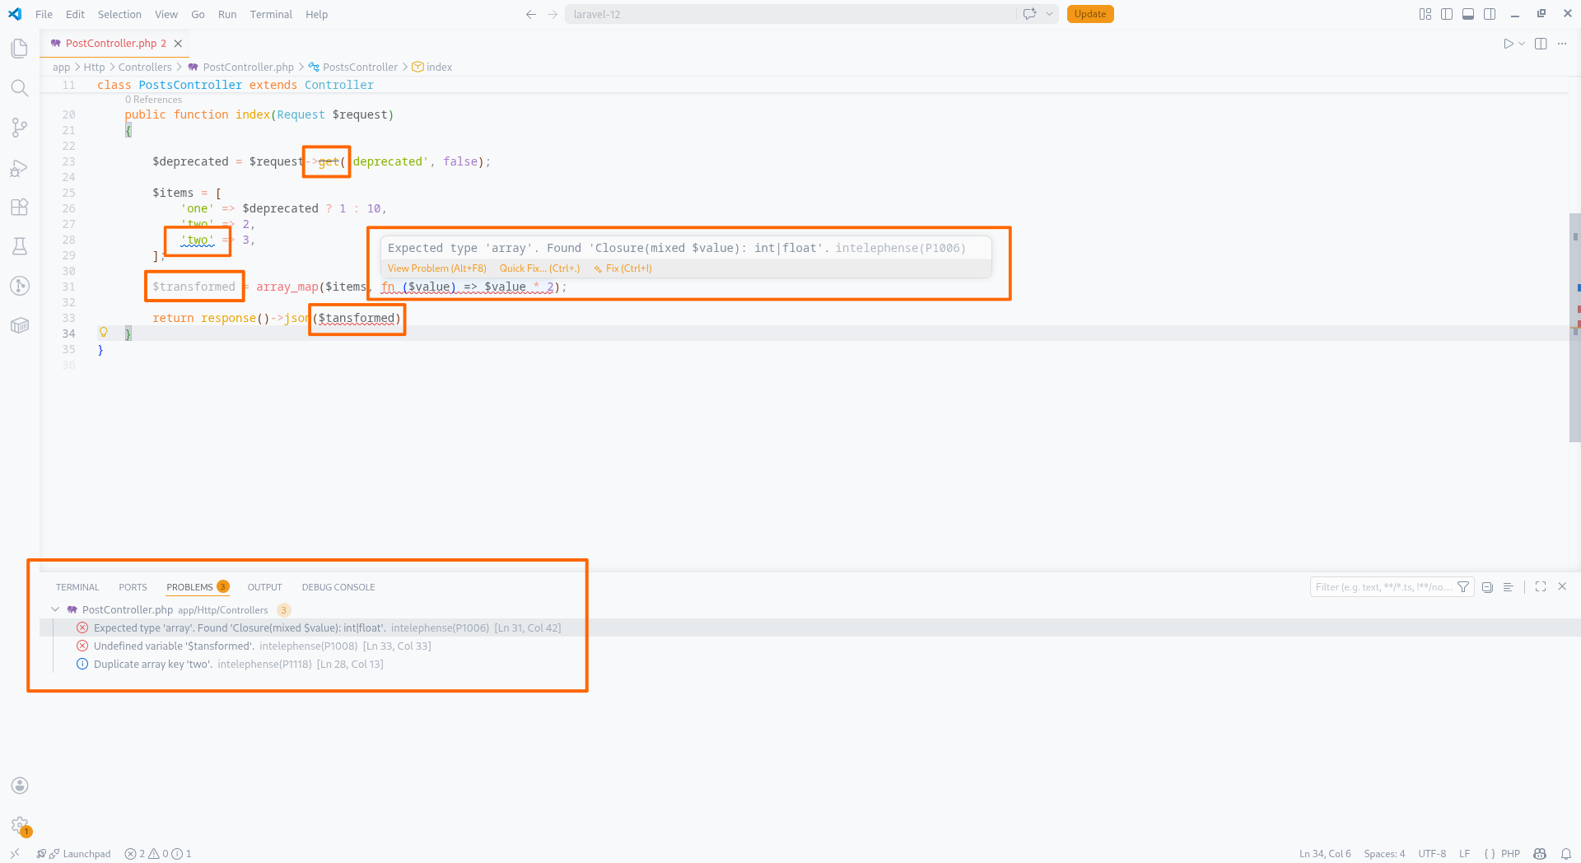Switch to the PORTS panel tab
The width and height of the screenshot is (1581, 863).
tap(133, 587)
